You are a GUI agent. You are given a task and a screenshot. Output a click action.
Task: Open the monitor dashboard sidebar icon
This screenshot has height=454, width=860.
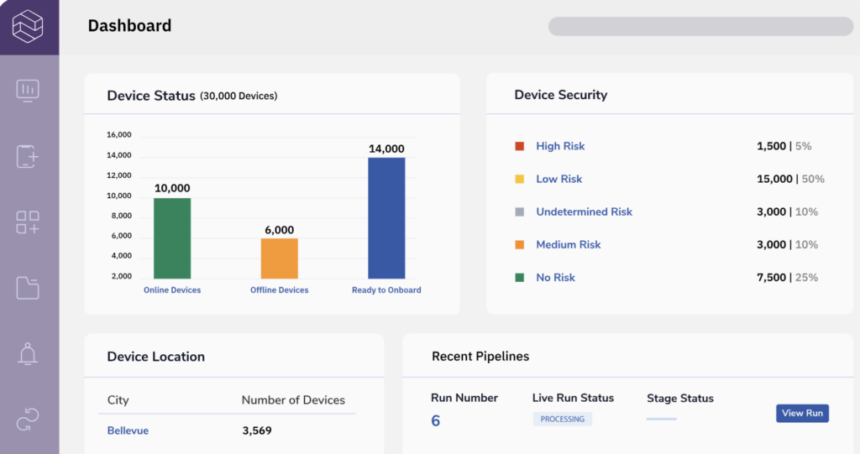[28, 91]
